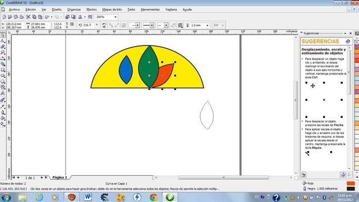Screen dimensions: 359x202
Task: Open Chrome from the taskbar
Action: click(x=154, y=197)
